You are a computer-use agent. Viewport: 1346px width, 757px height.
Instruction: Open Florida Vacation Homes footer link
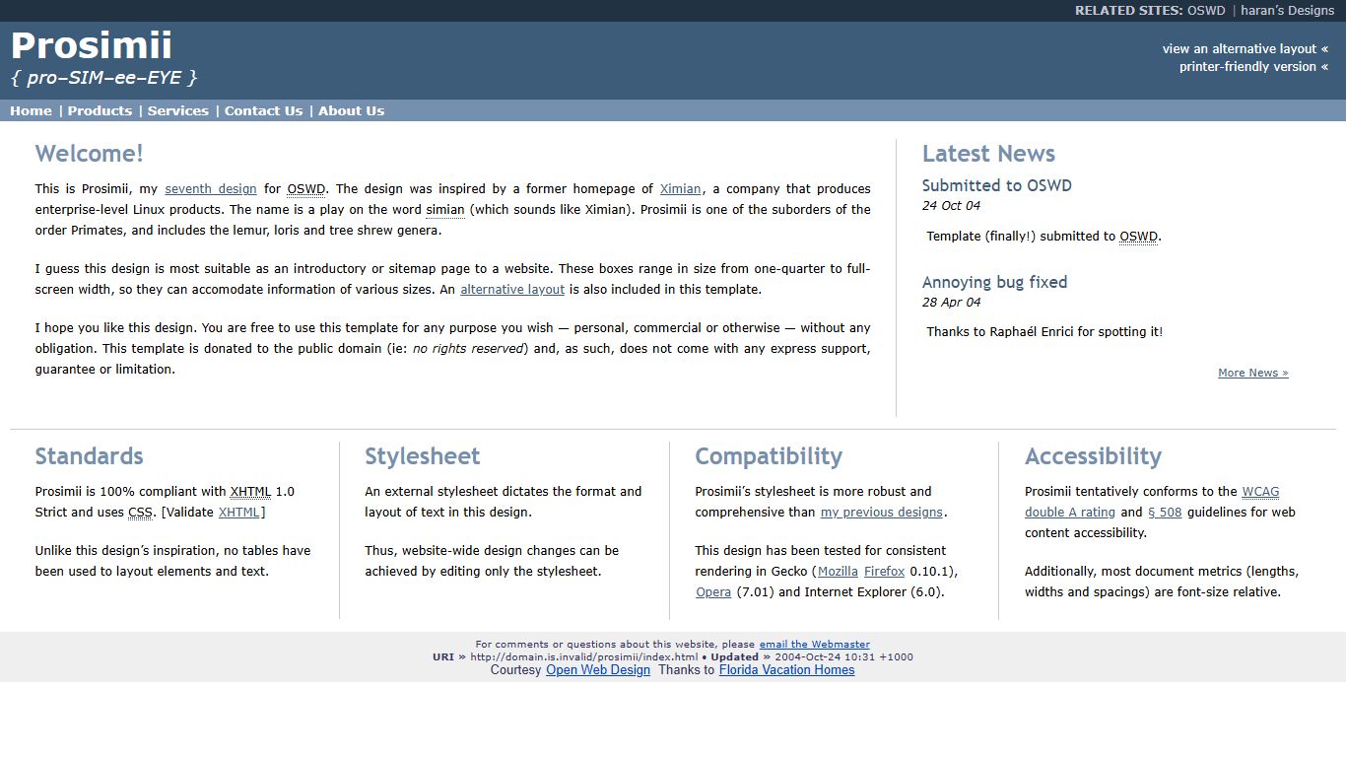[786, 669]
